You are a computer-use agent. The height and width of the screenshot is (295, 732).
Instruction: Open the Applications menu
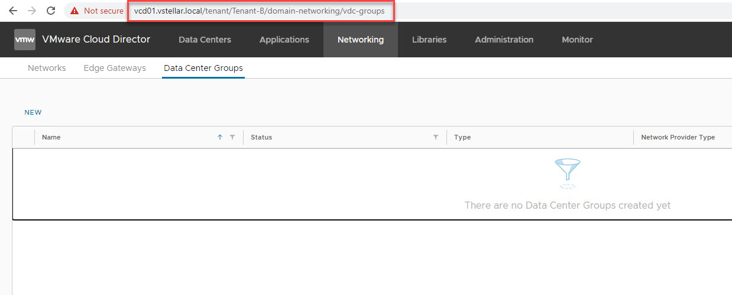pos(284,40)
